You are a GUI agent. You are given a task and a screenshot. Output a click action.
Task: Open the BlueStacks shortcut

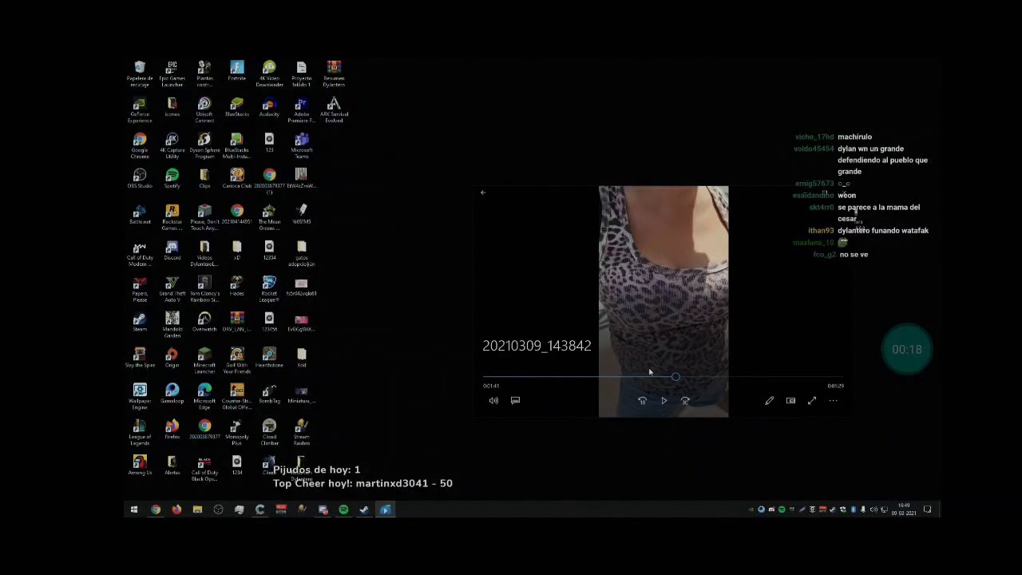tap(237, 107)
